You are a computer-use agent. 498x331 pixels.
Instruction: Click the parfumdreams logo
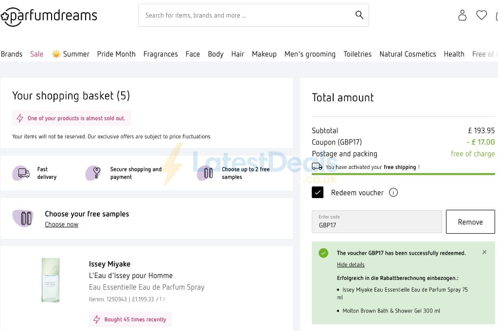point(49,16)
